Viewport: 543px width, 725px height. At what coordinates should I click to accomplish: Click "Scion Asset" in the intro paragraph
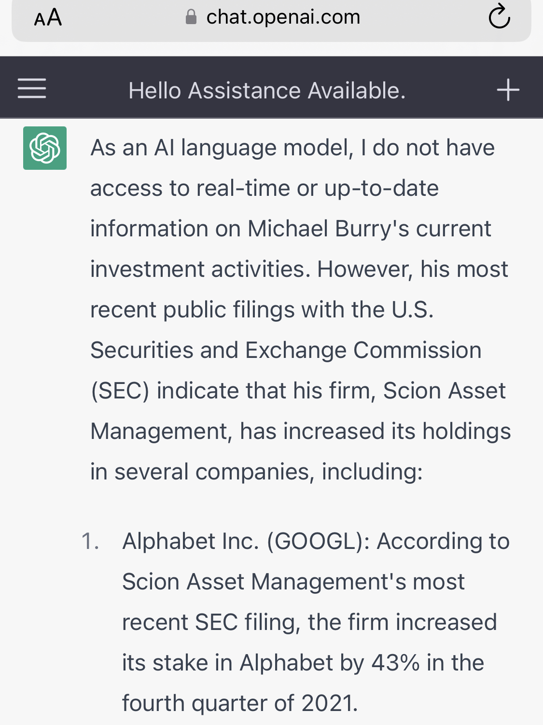(x=444, y=391)
